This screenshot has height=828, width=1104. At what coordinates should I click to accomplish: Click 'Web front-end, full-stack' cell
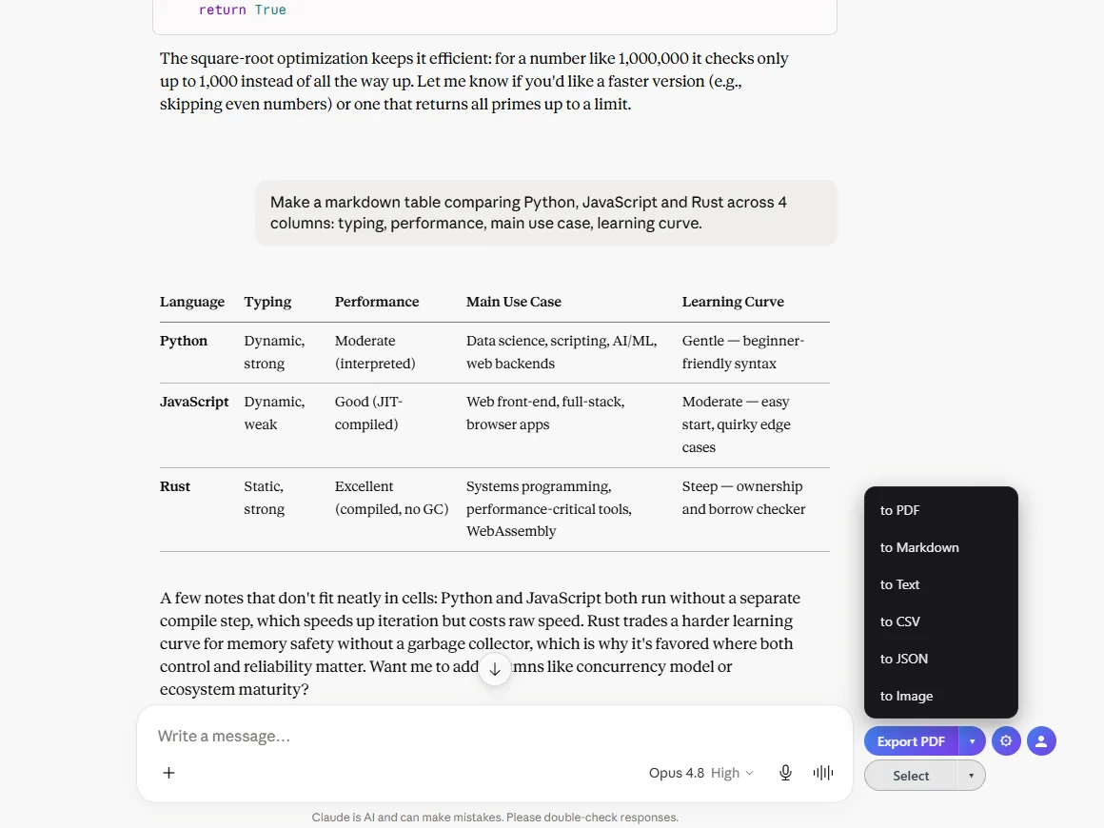[545, 413]
